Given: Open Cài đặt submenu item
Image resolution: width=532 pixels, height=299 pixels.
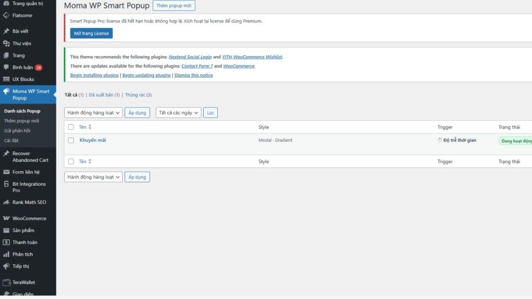Looking at the screenshot, I should 11,140.
